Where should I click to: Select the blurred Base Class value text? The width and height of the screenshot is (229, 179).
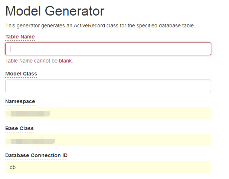coord(32,141)
